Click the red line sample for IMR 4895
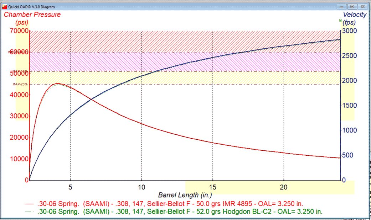Screen dimensions: 371x220 coord(30,204)
